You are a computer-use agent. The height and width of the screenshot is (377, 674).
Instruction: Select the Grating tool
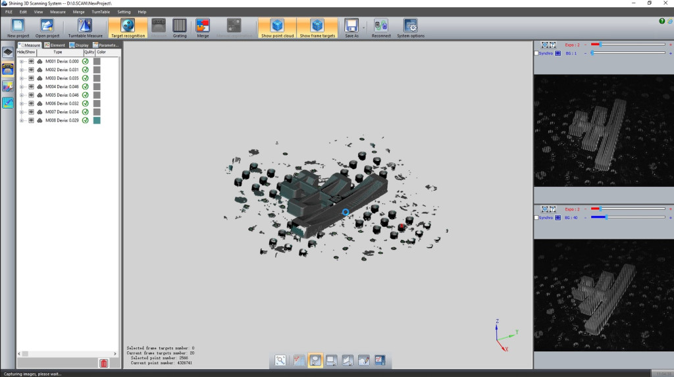pyautogui.click(x=180, y=26)
